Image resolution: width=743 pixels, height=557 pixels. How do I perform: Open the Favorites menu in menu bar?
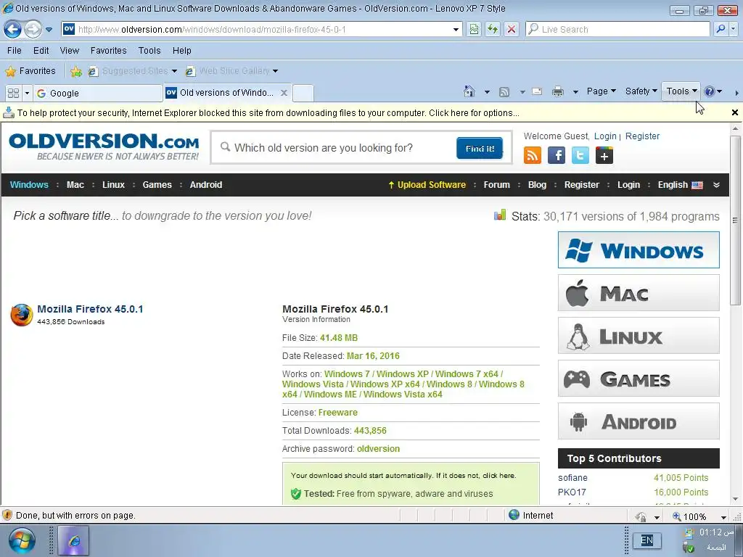[109, 50]
